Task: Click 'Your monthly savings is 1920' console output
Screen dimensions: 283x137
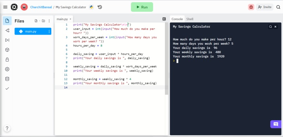Action: click(198, 57)
